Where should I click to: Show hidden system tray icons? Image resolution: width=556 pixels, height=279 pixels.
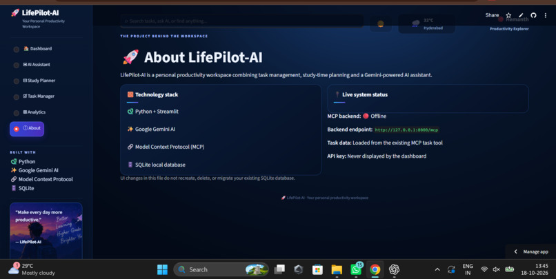437,270
